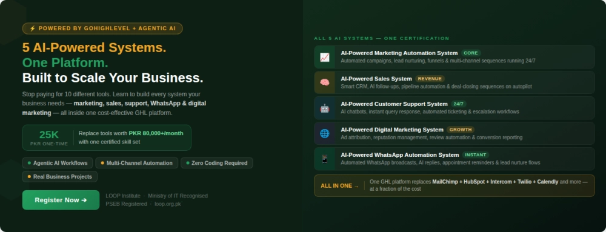
Task: Click the Automated campaigns, lead nurturing description
Action: (438, 61)
